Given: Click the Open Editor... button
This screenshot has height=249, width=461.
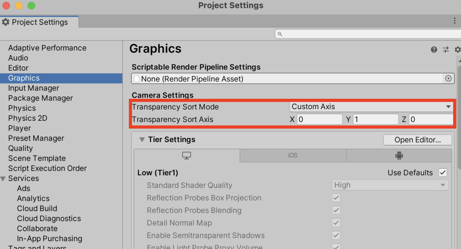Looking at the screenshot, I should 418,140.
